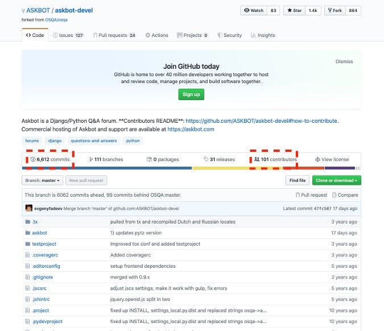Open the askbot.com link
The image size is (384, 331).
coord(191,129)
